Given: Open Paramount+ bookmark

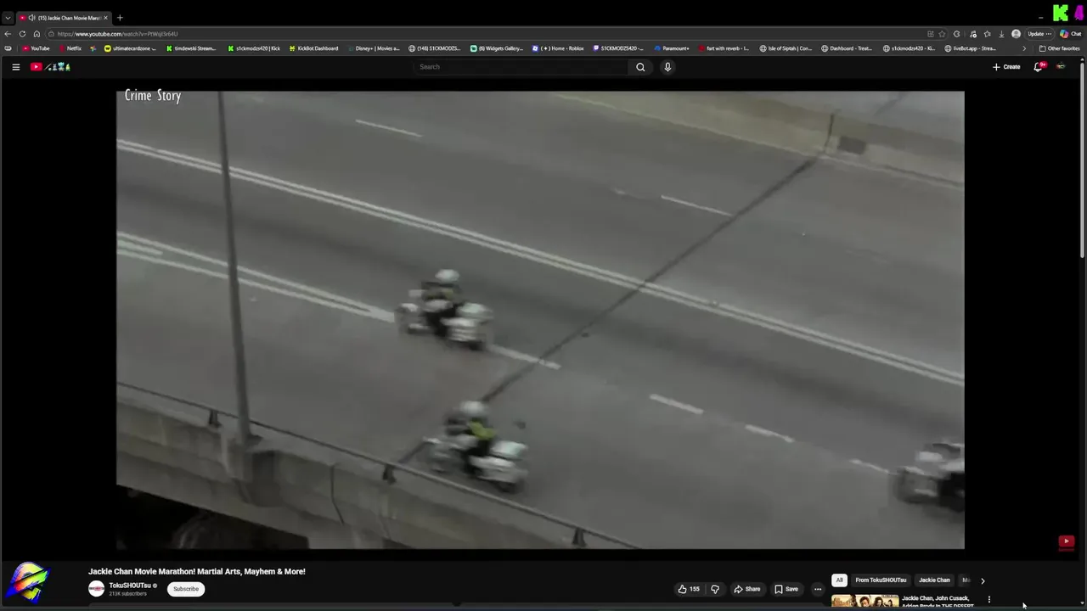Looking at the screenshot, I should tap(671, 48).
